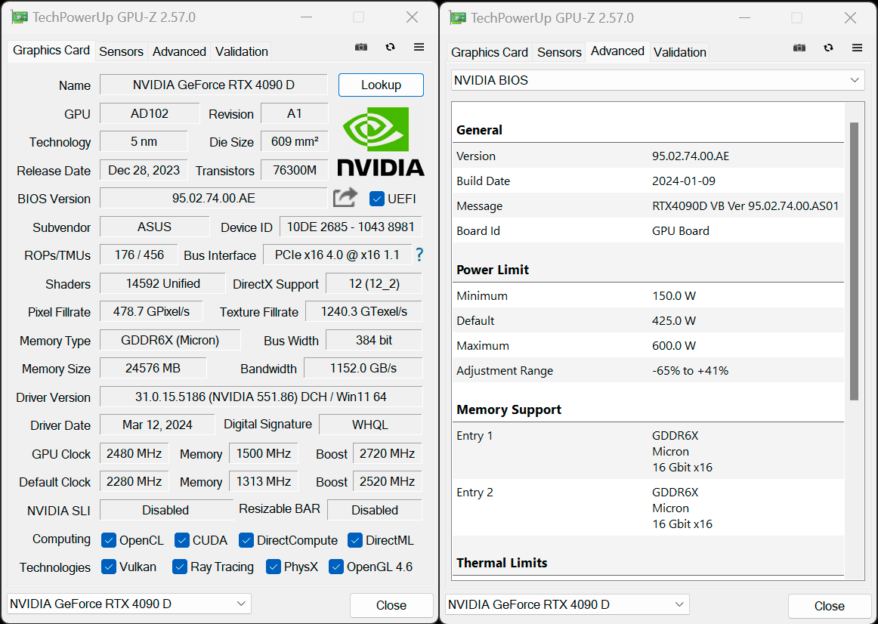Toggle the DirectCompute checkbox

(246, 540)
